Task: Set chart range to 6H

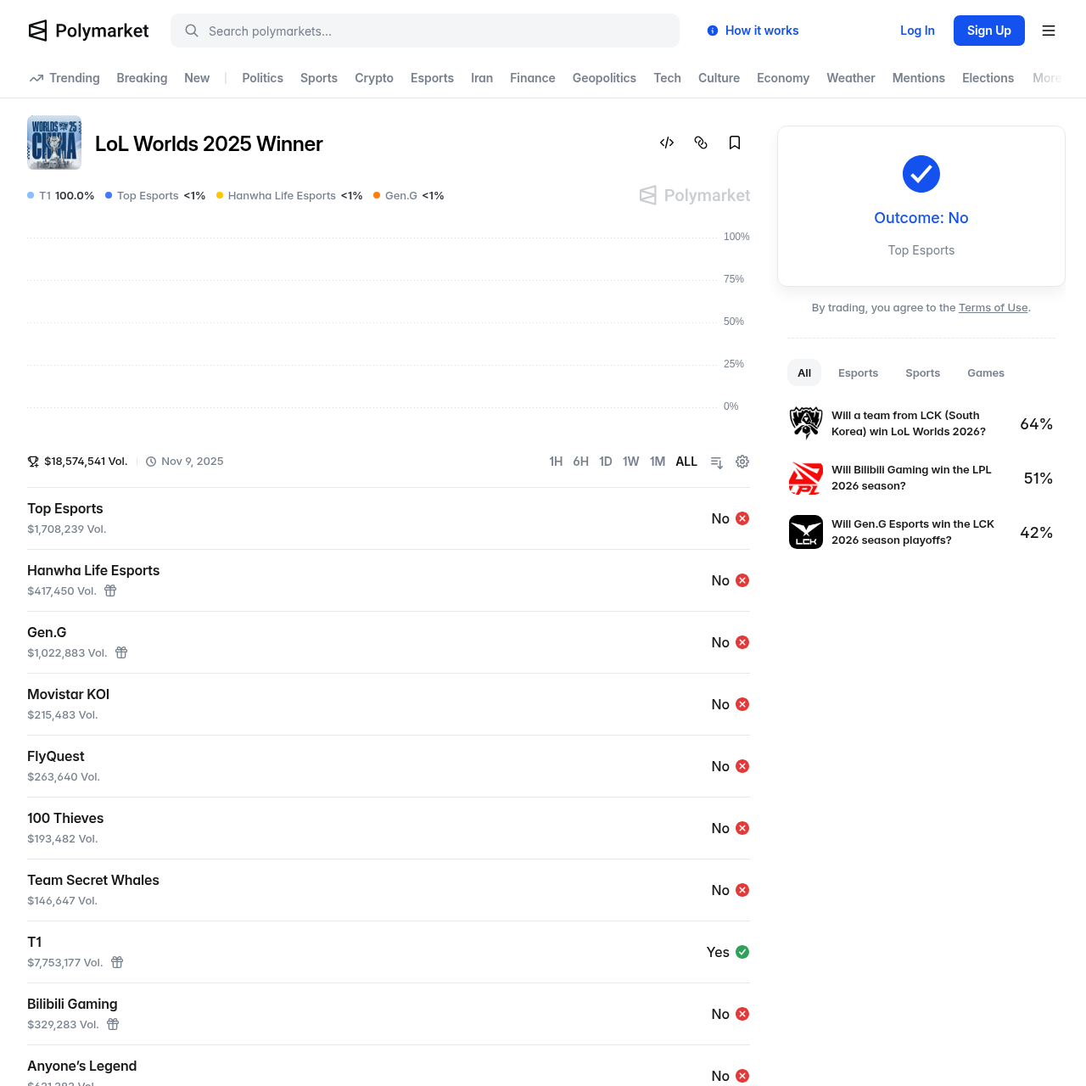Action: point(580,462)
